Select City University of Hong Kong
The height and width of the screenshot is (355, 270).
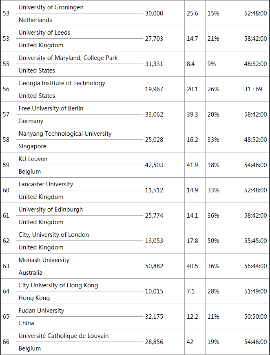coord(58,285)
